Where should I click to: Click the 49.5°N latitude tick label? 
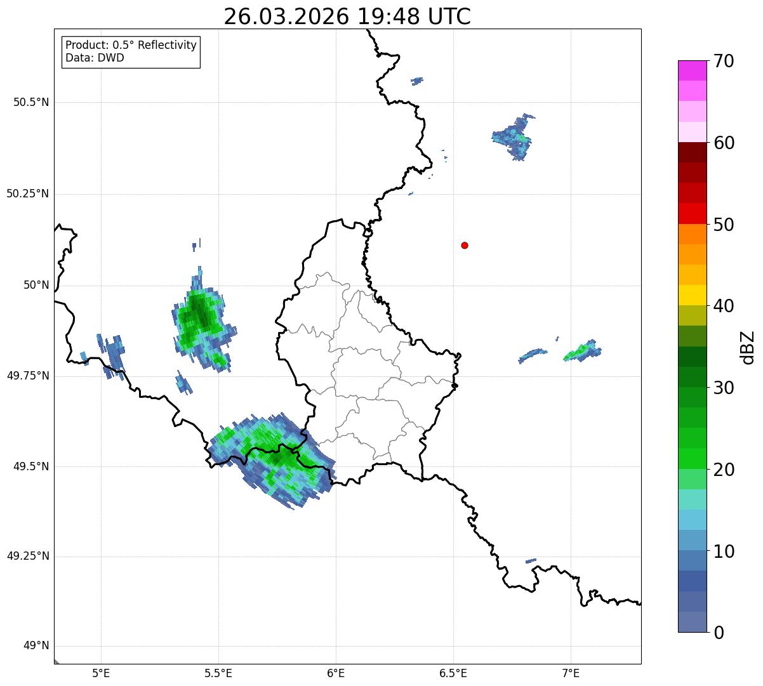coord(31,466)
